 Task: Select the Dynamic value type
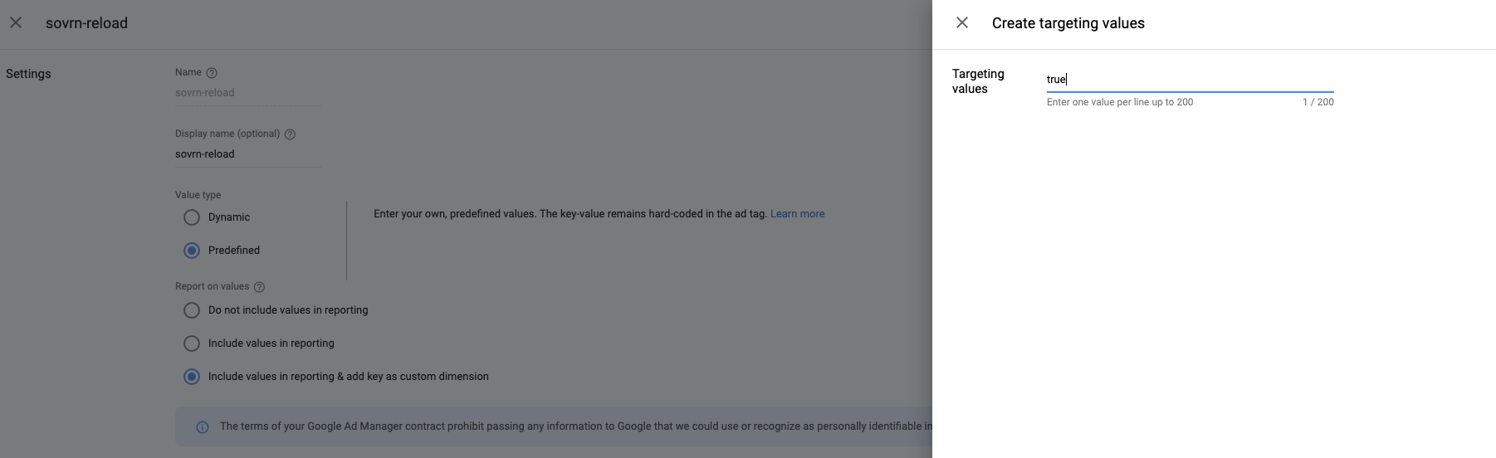[x=192, y=217]
